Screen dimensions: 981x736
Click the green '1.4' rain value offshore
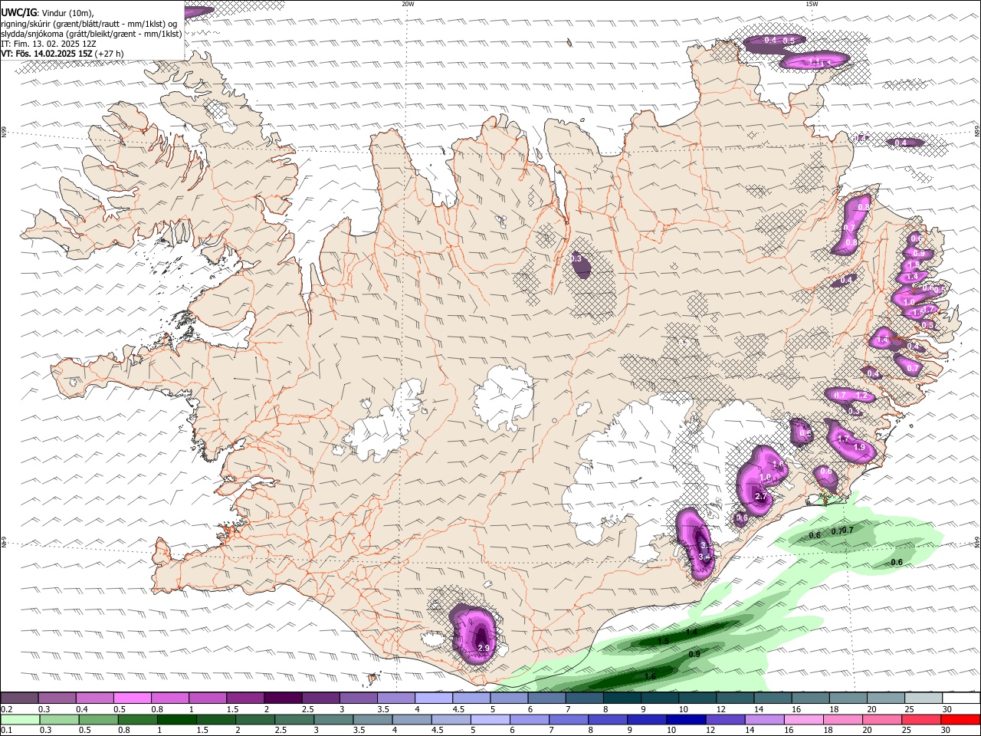(691, 632)
